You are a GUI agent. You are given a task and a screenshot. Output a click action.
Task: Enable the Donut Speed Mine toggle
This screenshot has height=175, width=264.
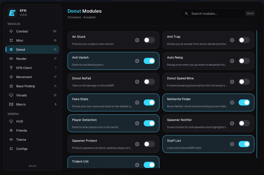pyautogui.click(x=244, y=82)
